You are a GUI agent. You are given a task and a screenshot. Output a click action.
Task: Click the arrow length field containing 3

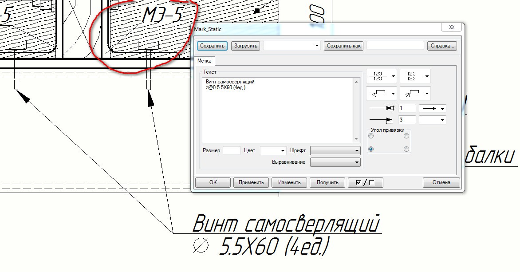407,120
